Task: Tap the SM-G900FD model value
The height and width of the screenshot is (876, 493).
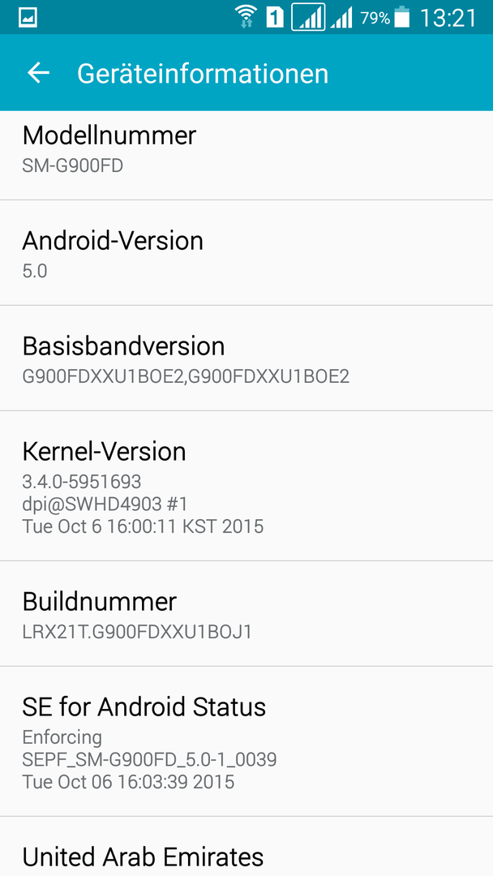Action: tap(73, 166)
